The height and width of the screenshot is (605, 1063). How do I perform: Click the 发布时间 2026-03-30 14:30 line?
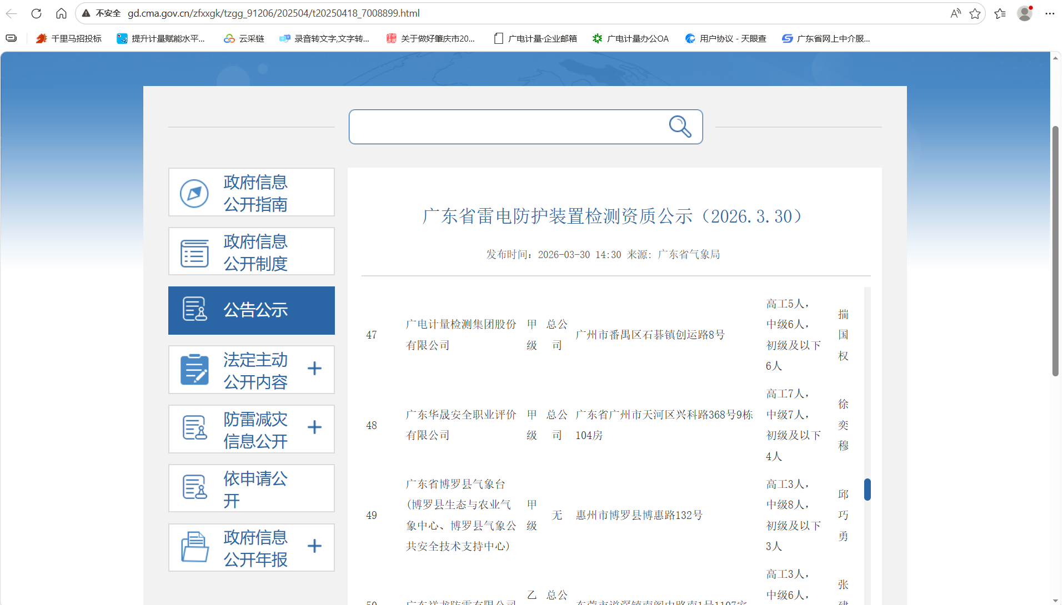(x=554, y=255)
